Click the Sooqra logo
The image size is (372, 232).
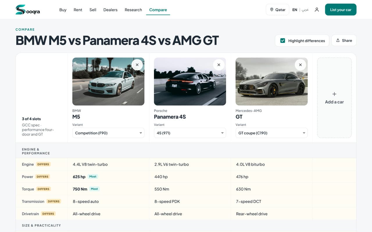[28, 10]
